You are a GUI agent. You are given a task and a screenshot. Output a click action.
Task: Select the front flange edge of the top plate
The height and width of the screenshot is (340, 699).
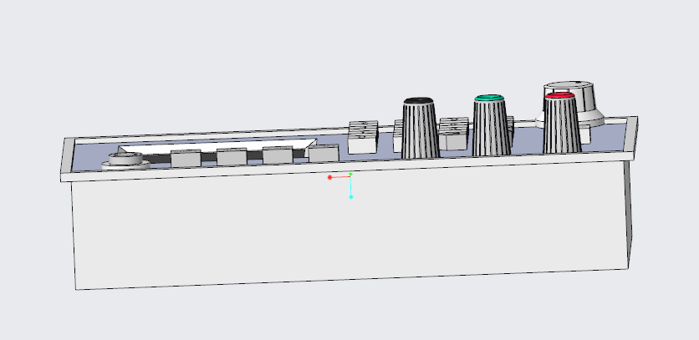coord(347,166)
